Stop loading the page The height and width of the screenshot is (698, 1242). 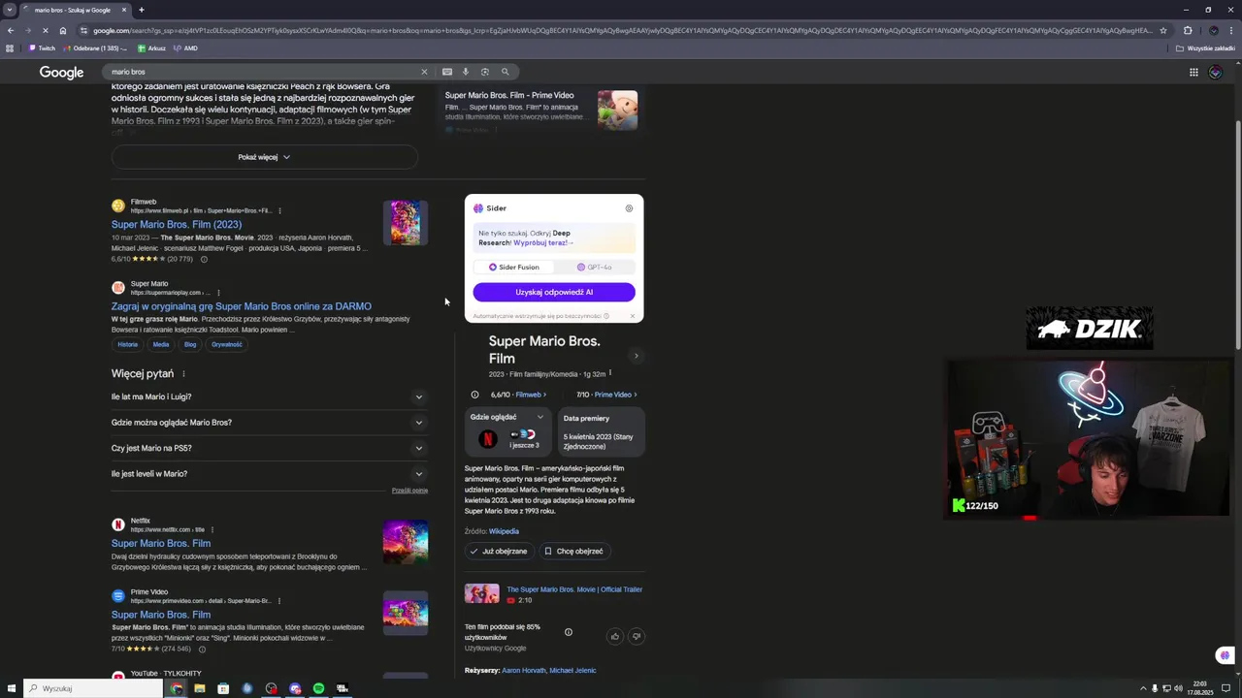point(46,30)
